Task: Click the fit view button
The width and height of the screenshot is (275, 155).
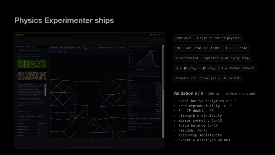Action: tap(56, 51)
